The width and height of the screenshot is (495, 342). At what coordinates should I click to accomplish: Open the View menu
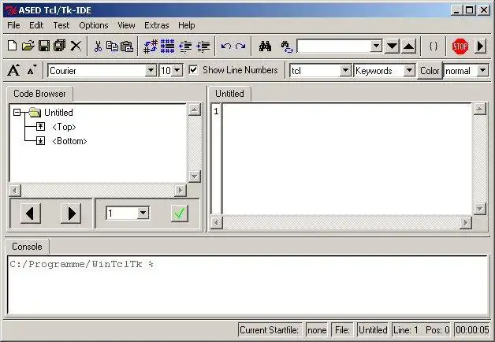[126, 25]
